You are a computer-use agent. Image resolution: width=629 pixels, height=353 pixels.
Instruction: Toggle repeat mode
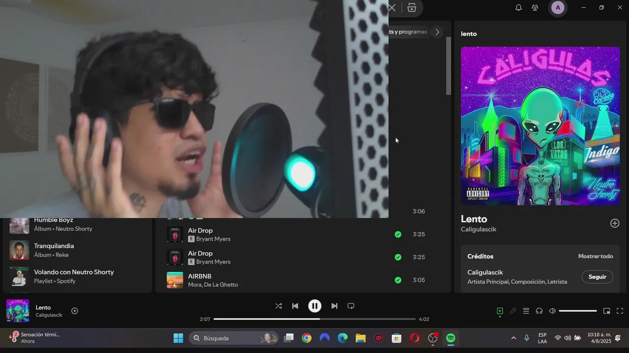[351, 306]
